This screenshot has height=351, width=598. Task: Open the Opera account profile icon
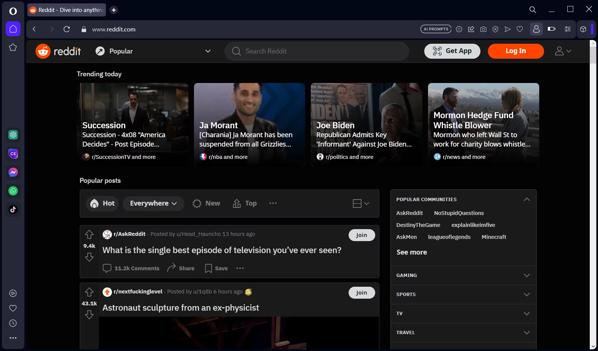(x=536, y=29)
